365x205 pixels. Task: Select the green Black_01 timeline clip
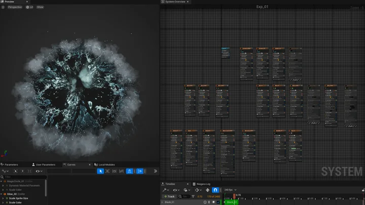(x=231, y=202)
